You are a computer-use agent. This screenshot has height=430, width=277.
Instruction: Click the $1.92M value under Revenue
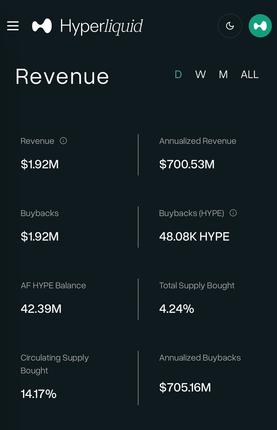click(40, 164)
